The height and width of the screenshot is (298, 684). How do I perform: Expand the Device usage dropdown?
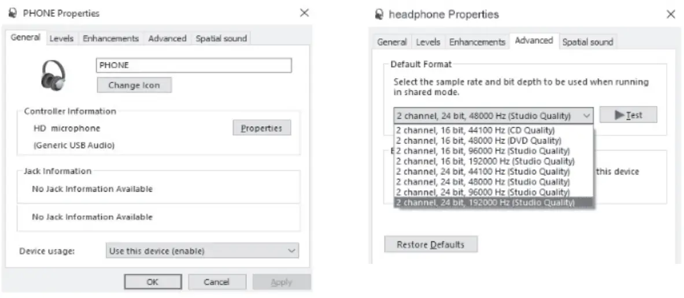tap(202, 251)
